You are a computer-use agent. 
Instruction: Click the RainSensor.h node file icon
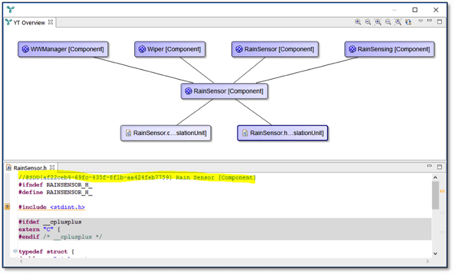pos(245,133)
